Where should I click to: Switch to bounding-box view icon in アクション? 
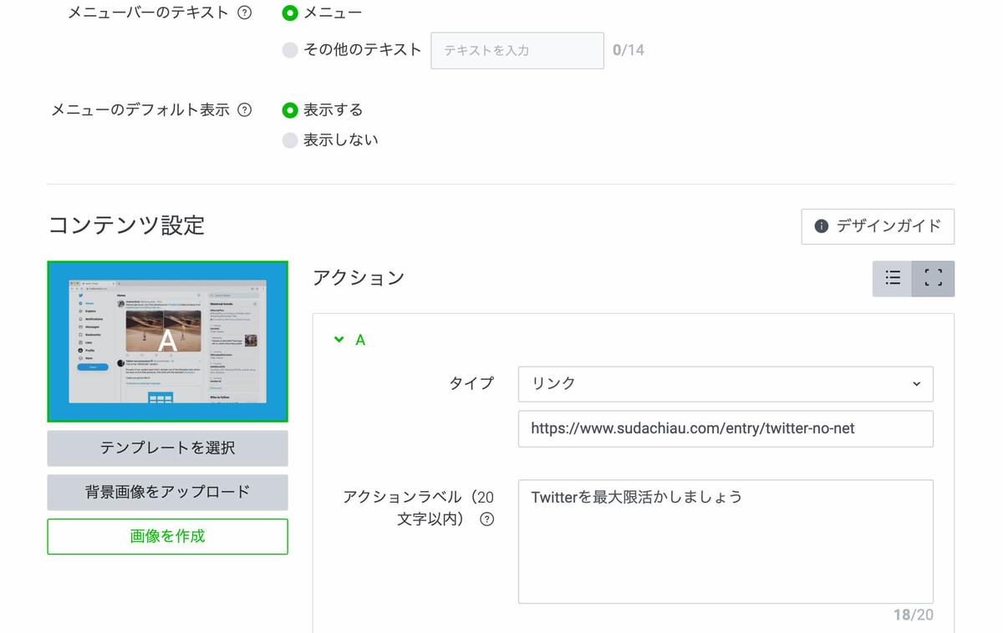(934, 278)
